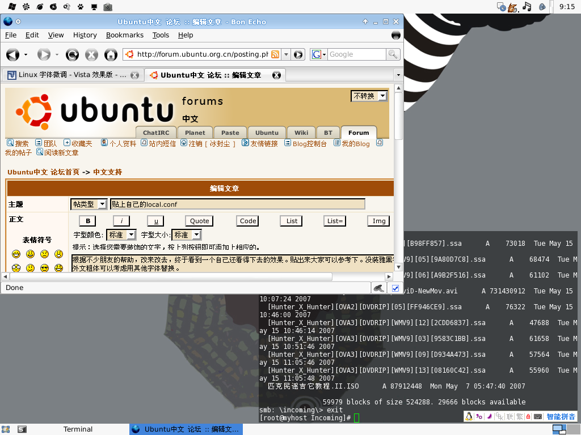The width and height of the screenshot is (581, 435).
Task: Click the red lock icon on input bar
Action: pos(528,416)
